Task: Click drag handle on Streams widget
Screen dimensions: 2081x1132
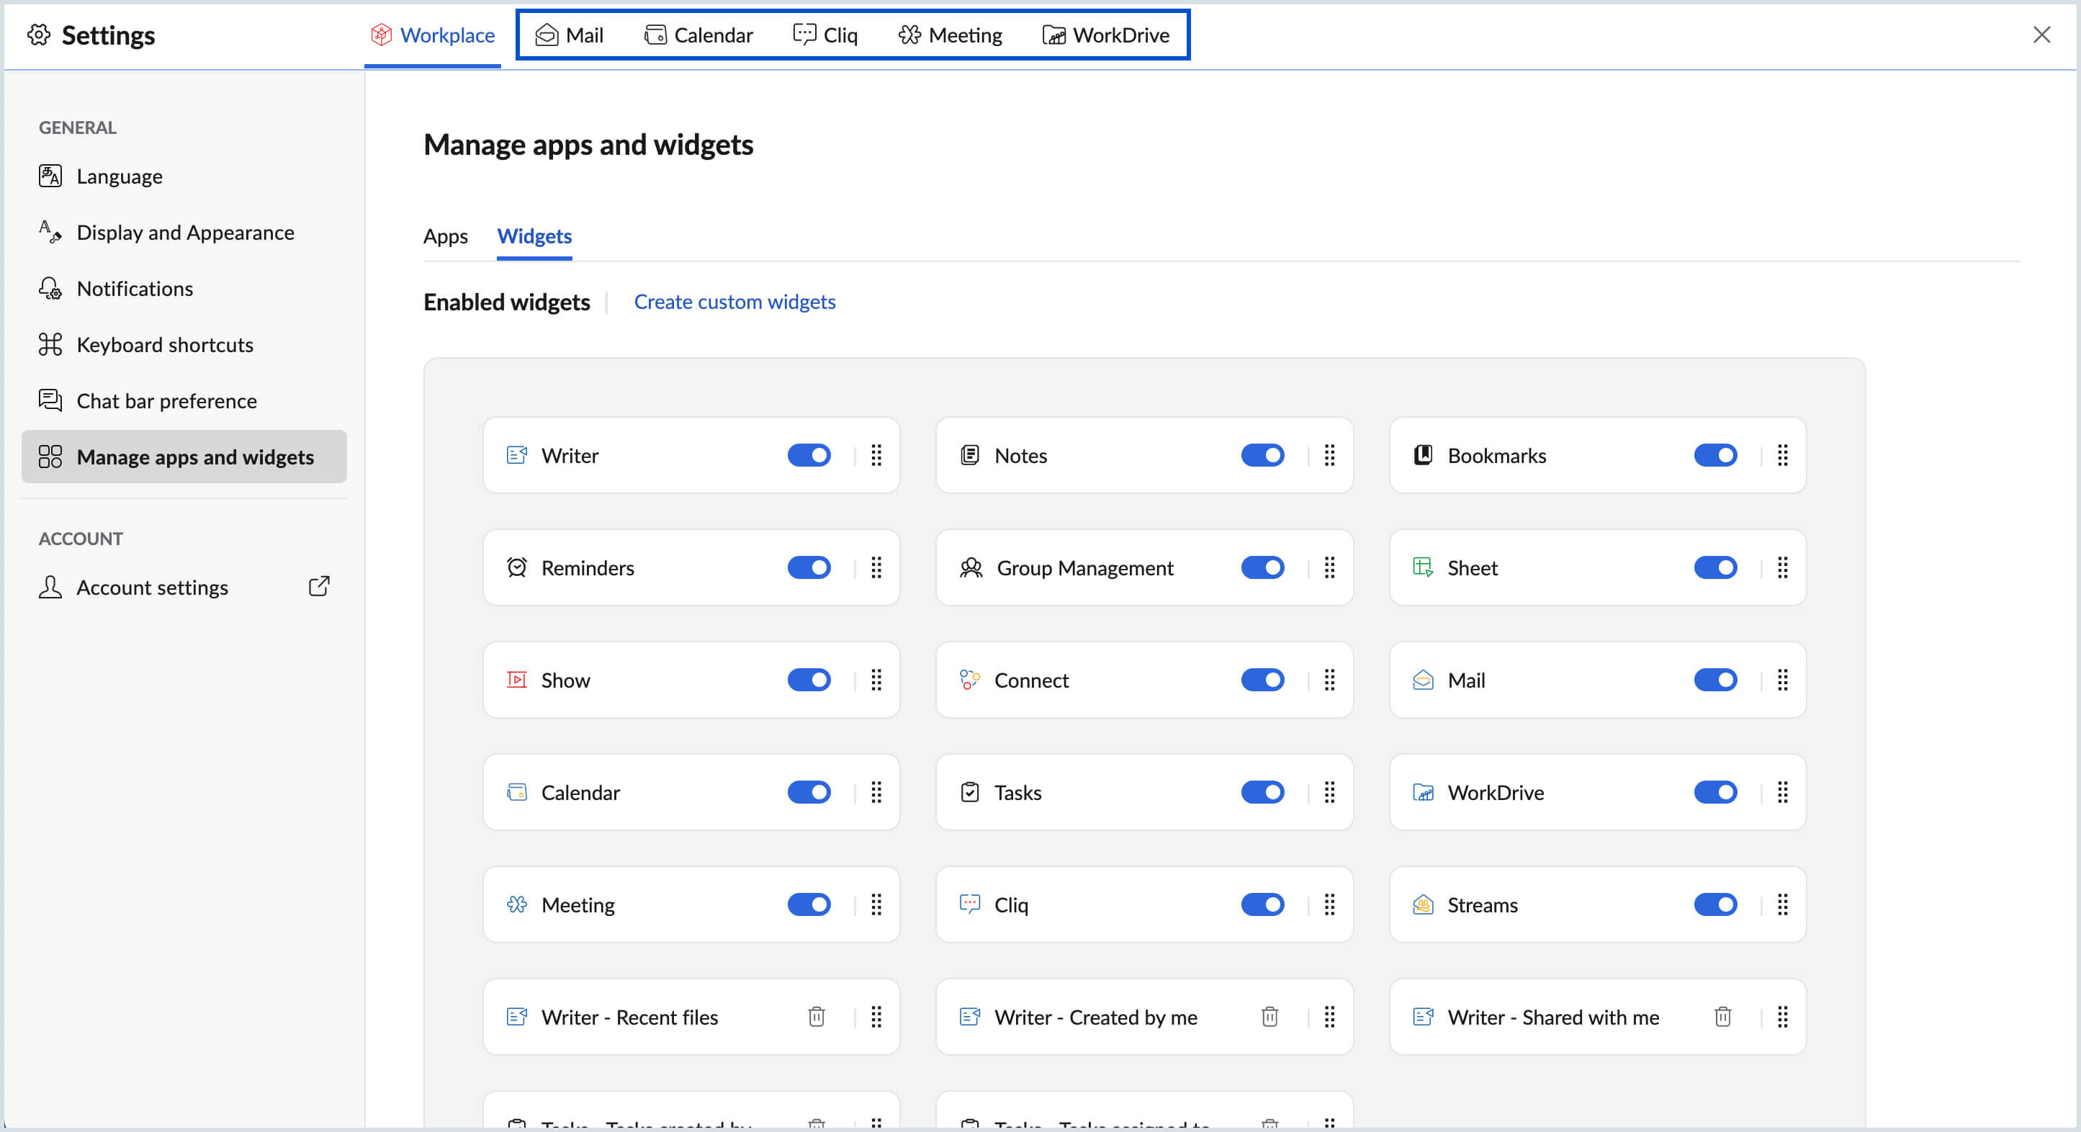Action: click(x=1782, y=904)
